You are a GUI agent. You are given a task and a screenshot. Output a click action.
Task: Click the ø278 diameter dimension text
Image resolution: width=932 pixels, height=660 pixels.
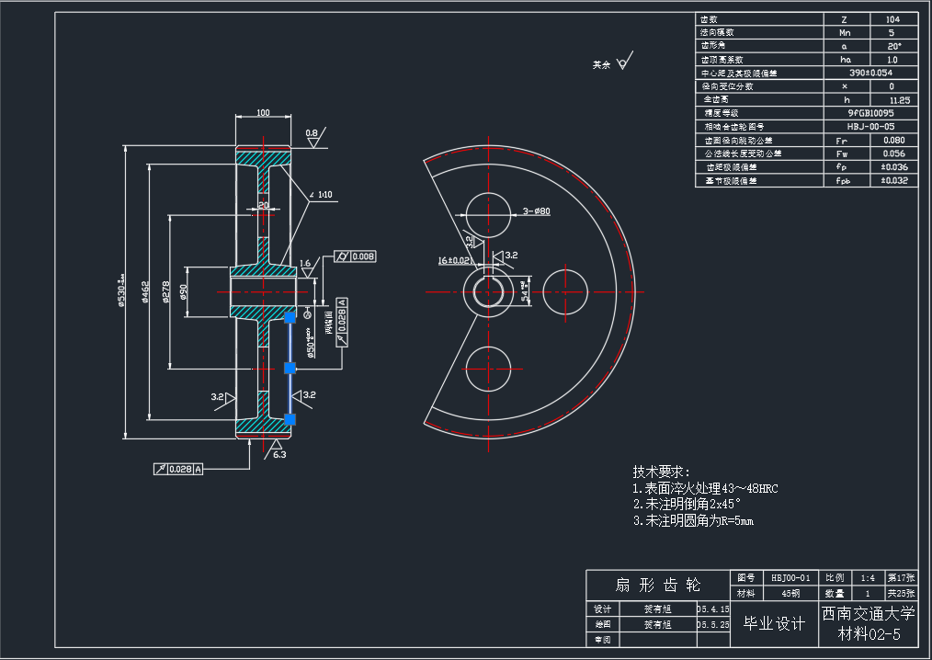point(165,292)
